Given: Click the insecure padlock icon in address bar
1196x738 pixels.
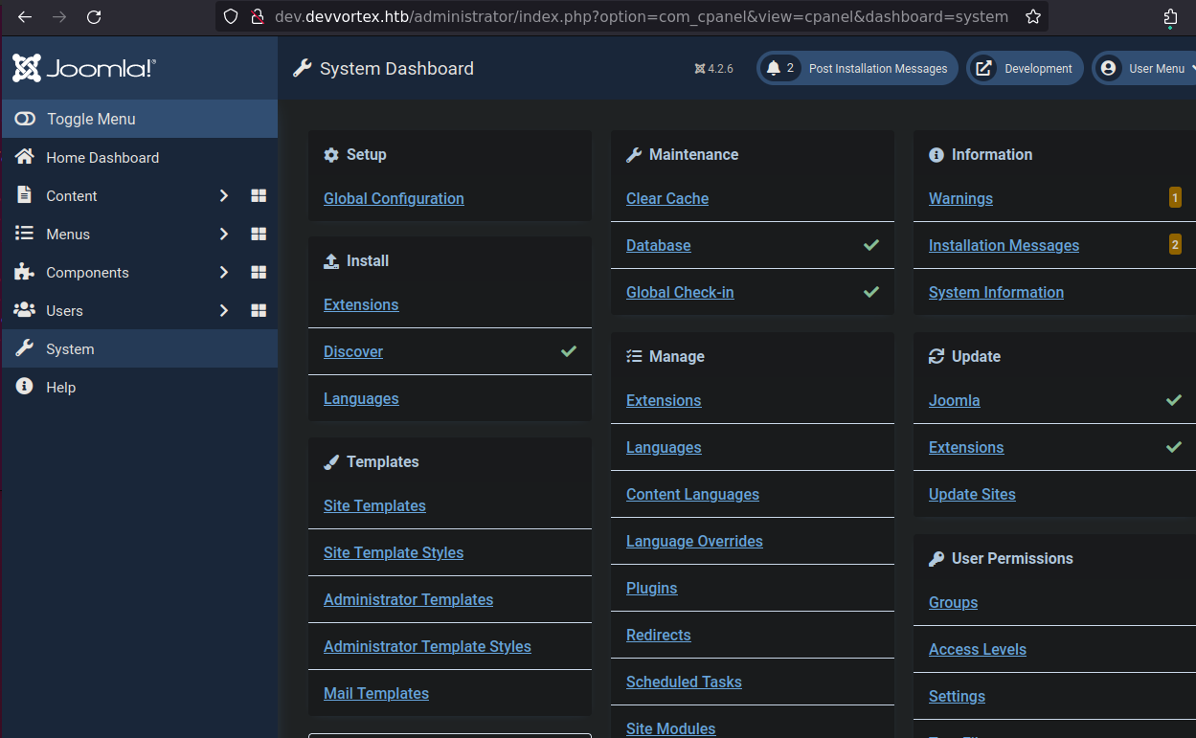Looking at the screenshot, I should [x=257, y=17].
